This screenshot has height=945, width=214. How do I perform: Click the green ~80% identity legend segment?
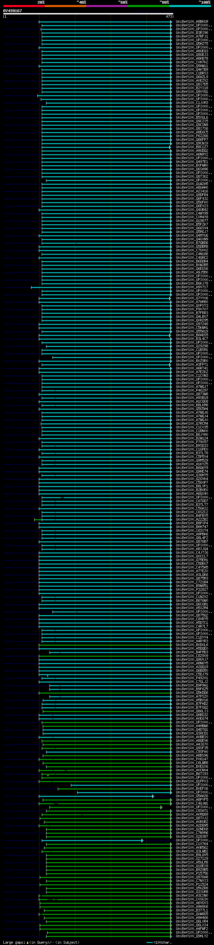tap(148, 6)
